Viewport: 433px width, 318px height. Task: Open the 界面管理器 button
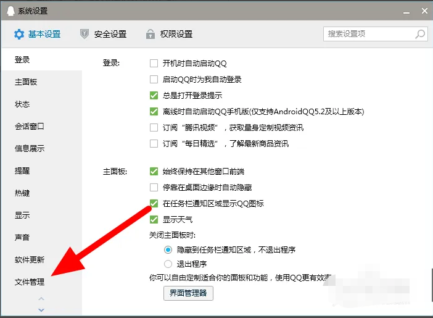coord(188,293)
